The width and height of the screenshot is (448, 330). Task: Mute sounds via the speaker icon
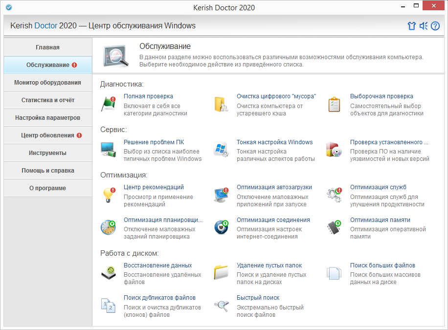tap(424, 26)
